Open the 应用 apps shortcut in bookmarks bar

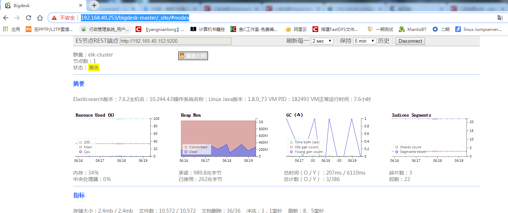click(11, 30)
